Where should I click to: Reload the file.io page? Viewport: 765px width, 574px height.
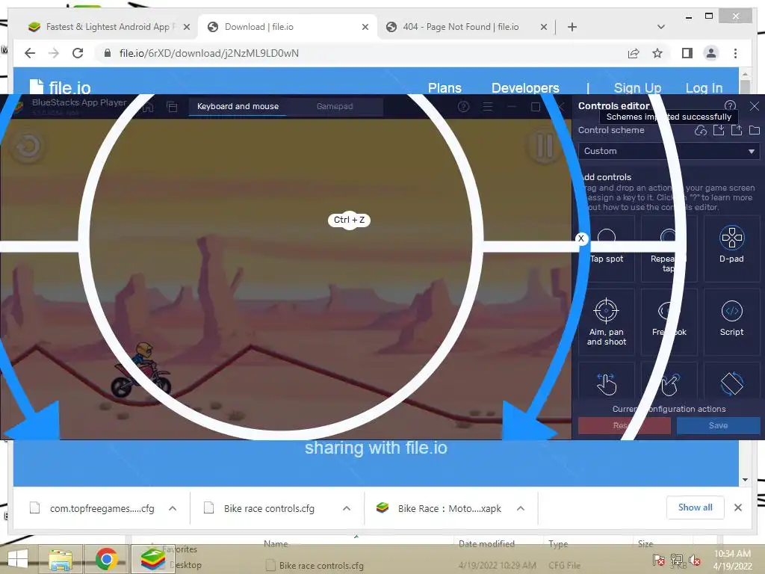click(78, 53)
